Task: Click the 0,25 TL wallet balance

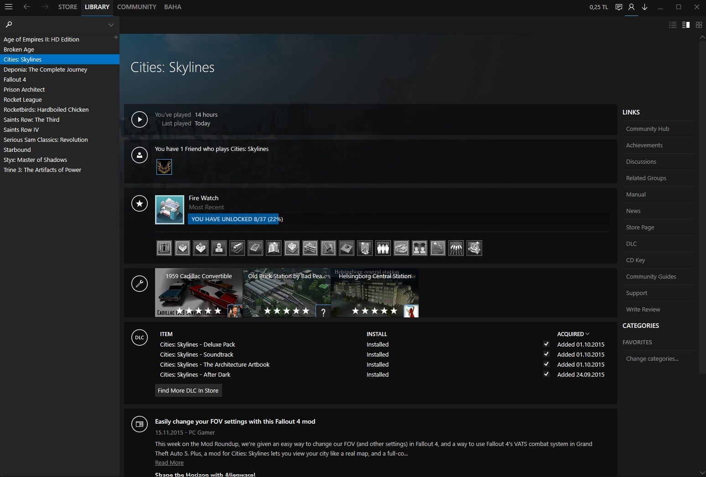Action: tap(599, 7)
